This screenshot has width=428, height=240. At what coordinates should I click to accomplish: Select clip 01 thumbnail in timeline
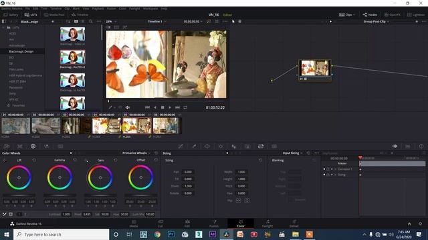(16, 126)
